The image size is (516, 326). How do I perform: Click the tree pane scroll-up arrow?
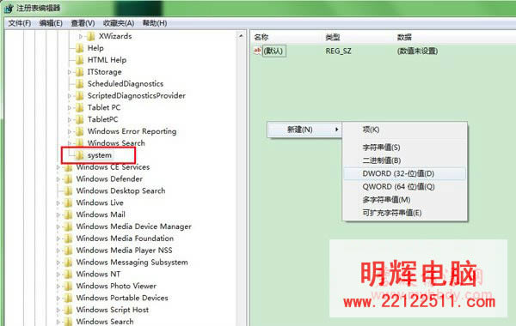[x=241, y=36]
